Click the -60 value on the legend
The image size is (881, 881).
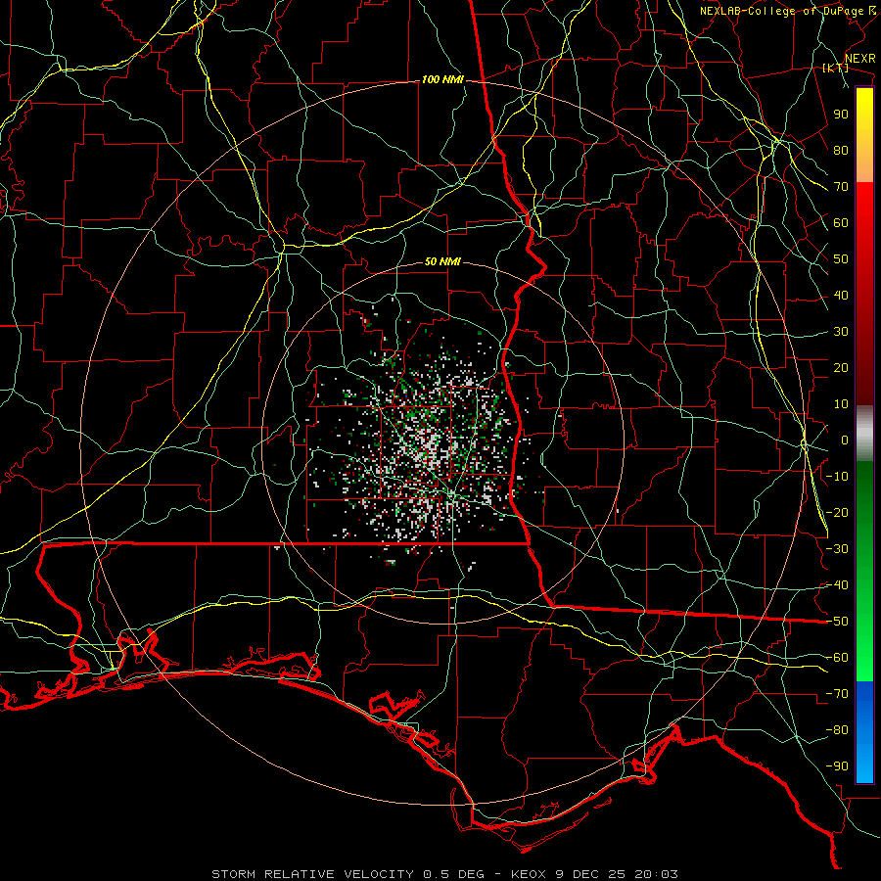pos(837,658)
